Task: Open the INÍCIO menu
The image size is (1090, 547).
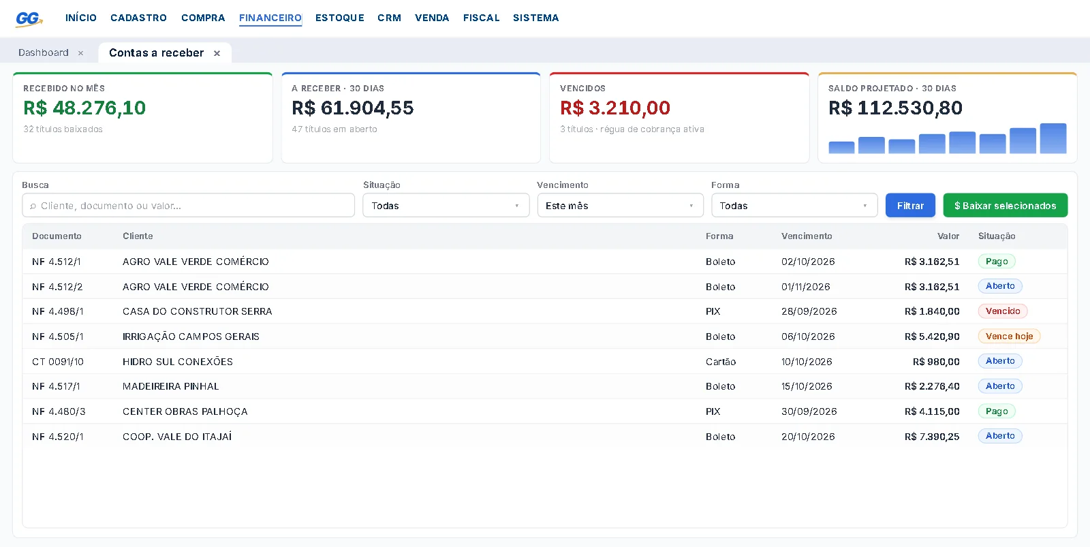Action: 81,18
